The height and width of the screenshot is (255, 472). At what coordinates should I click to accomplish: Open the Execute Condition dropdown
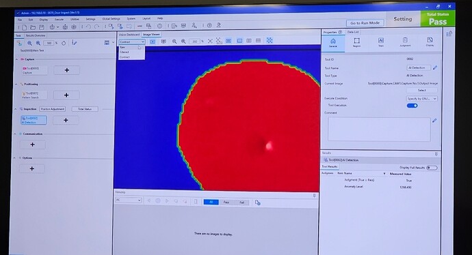click(421, 99)
